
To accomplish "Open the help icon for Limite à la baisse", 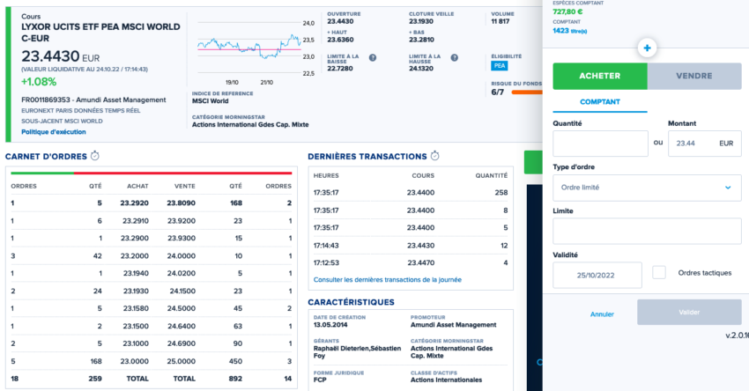I will point(373,57).
